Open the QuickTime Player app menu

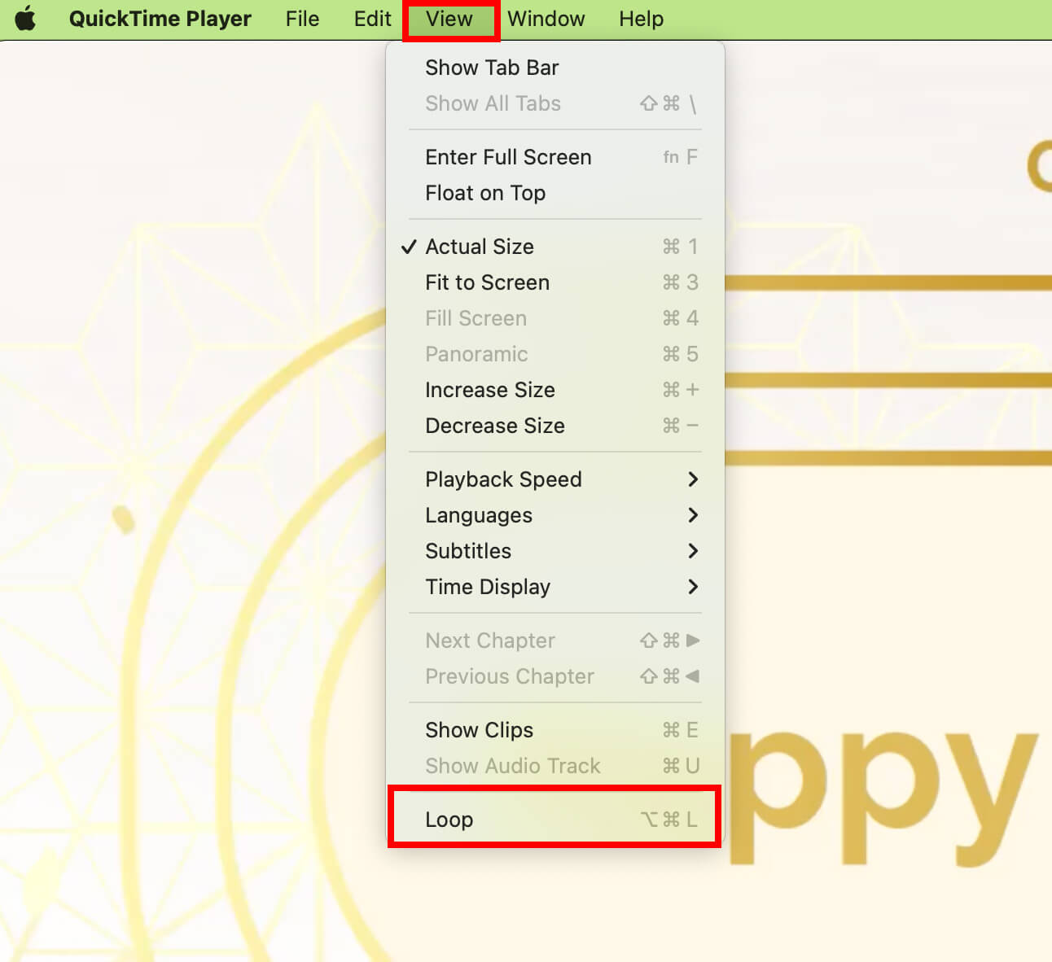coord(160,19)
